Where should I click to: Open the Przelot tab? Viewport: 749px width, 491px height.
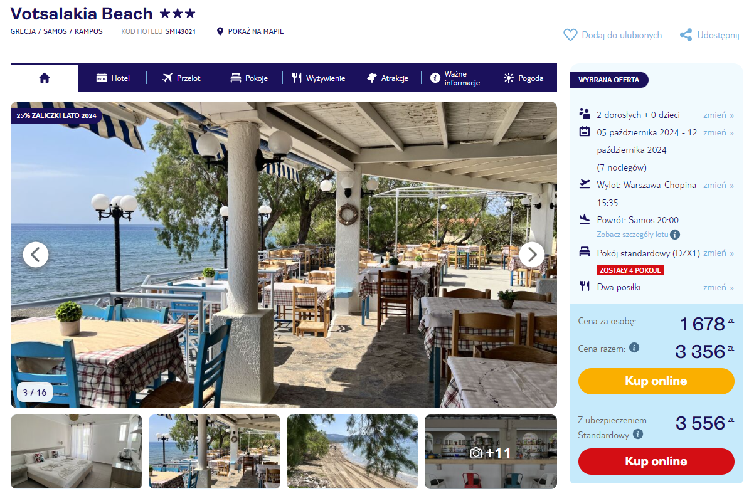click(x=181, y=78)
